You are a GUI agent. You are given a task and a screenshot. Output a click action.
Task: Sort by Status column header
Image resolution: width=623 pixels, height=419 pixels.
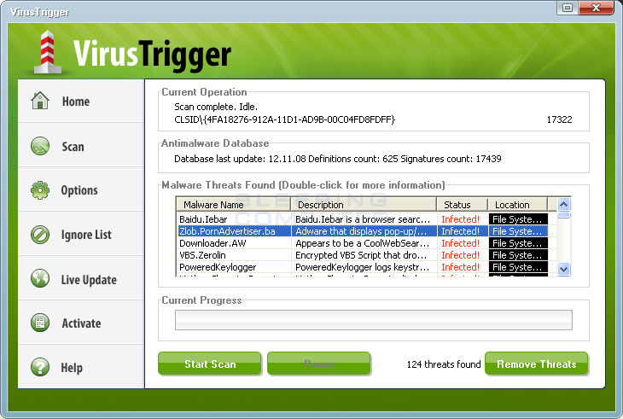point(462,205)
